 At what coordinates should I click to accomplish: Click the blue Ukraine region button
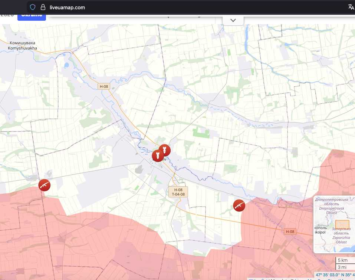[x=32, y=15]
